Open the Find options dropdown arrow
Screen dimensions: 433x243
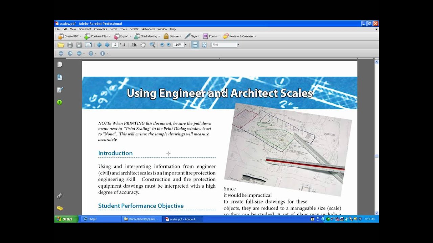[x=238, y=45]
